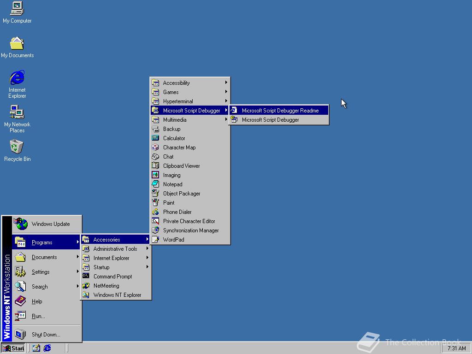
Task: Click the Paint icon
Action: click(x=155, y=202)
